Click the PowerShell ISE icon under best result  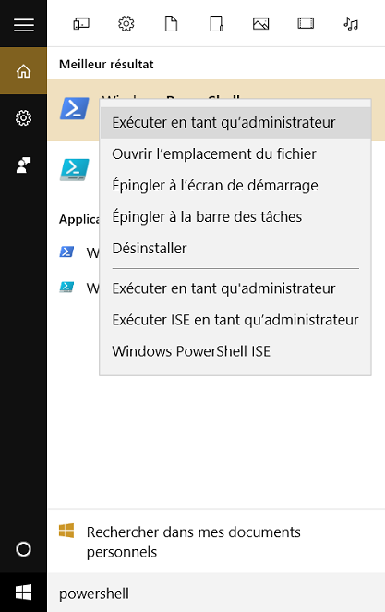coord(75,170)
